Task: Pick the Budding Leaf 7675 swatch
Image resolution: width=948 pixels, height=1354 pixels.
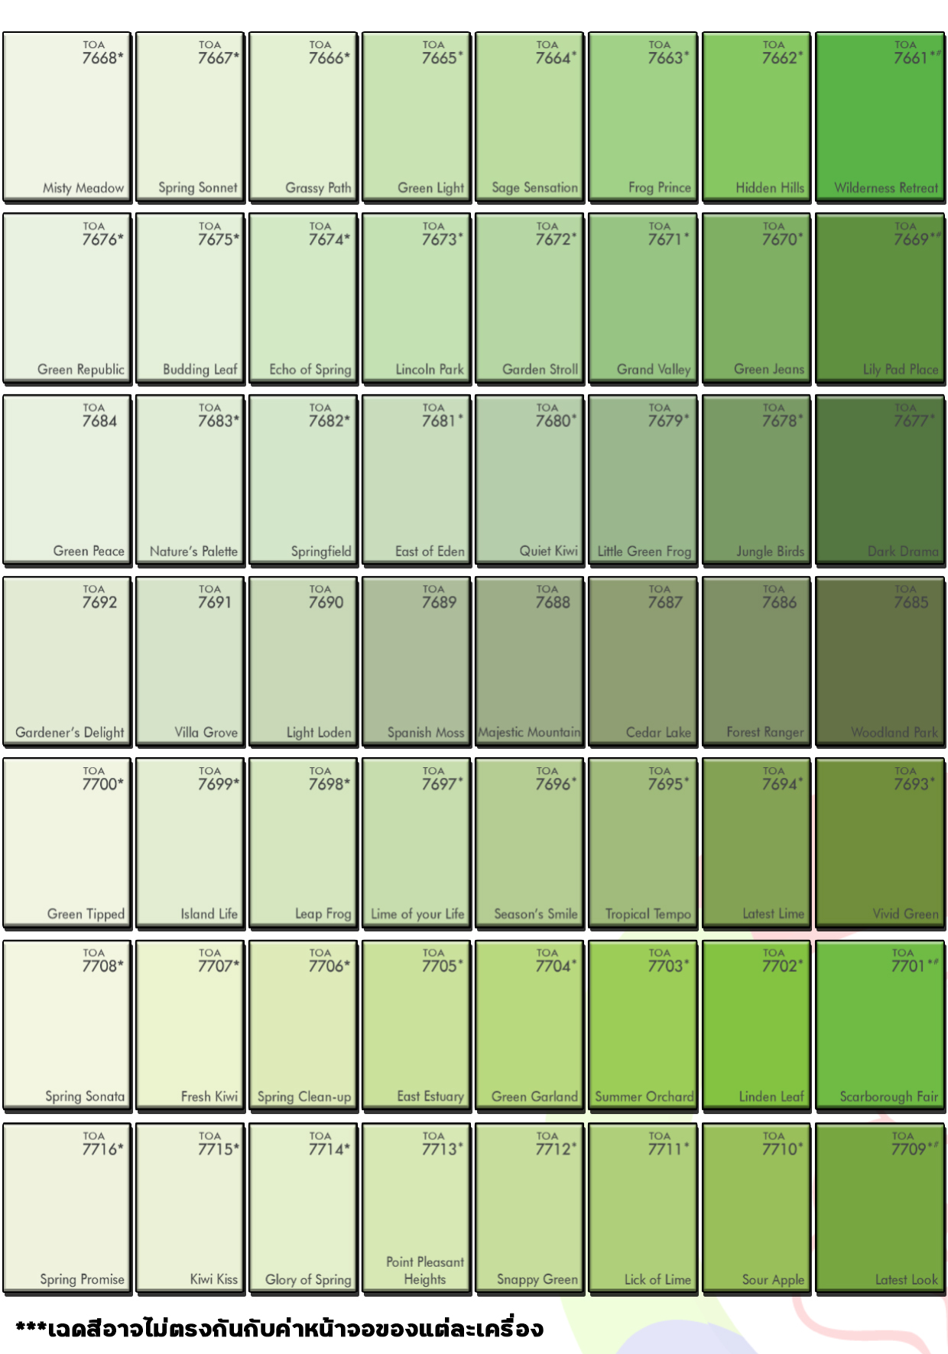Action: [190, 299]
